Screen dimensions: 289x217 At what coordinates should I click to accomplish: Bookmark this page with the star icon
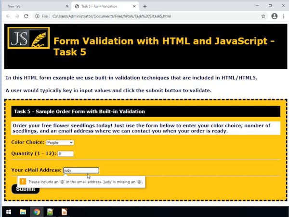263,16
